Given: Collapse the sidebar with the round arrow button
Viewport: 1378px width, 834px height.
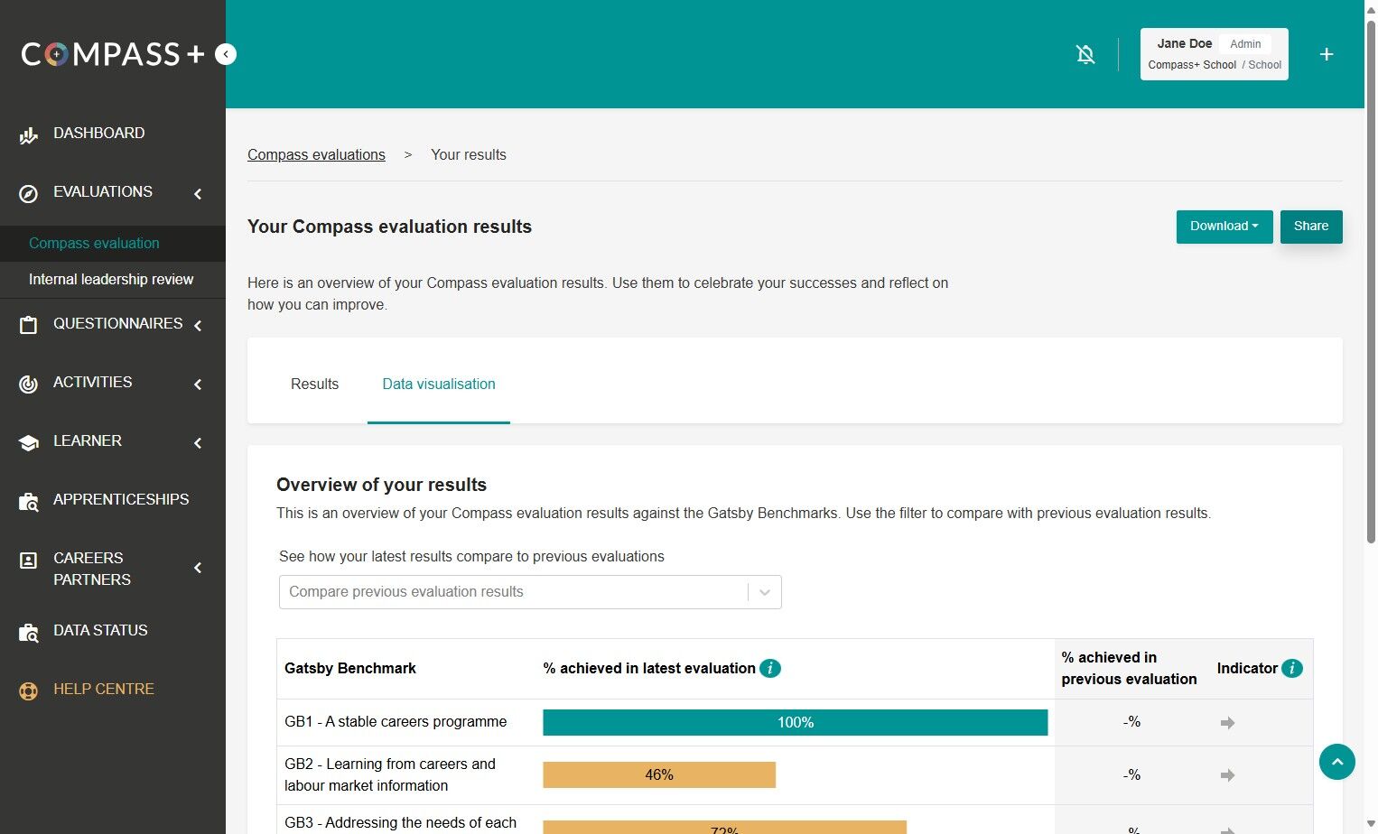Looking at the screenshot, I should (226, 54).
